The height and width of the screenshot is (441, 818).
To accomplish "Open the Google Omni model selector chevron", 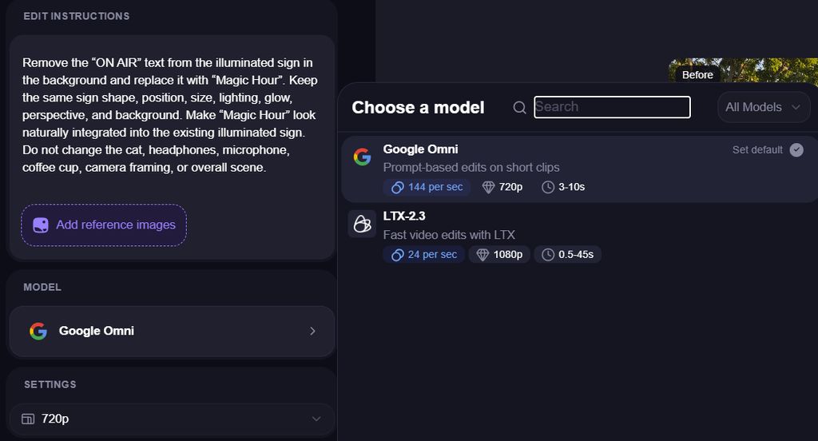I will click(312, 331).
